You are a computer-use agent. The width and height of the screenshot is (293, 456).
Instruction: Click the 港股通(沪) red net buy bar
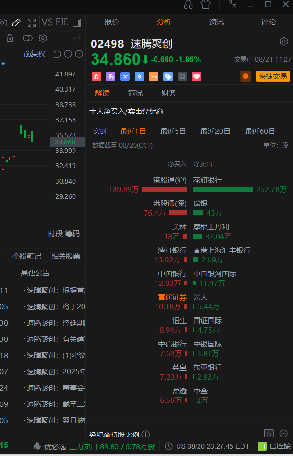pyautogui.click(x=164, y=189)
